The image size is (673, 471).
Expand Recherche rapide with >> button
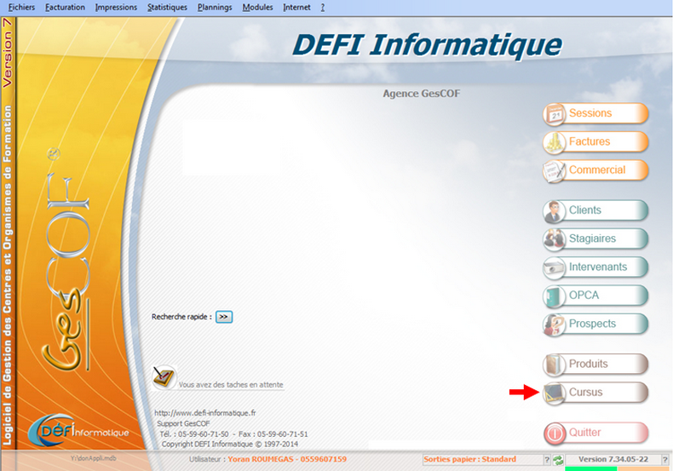[224, 317]
